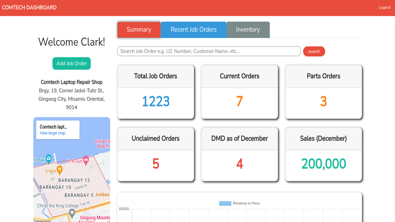Image resolution: width=395 pixels, height=222 pixels.
Task: Click the Comtech lapt... map title
Action: tap(54, 127)
